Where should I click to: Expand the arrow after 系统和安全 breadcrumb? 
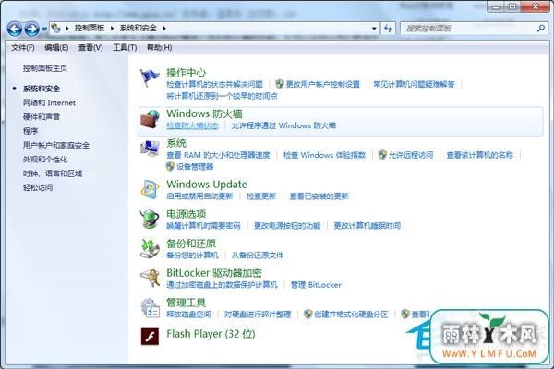[x=164, y=29]
